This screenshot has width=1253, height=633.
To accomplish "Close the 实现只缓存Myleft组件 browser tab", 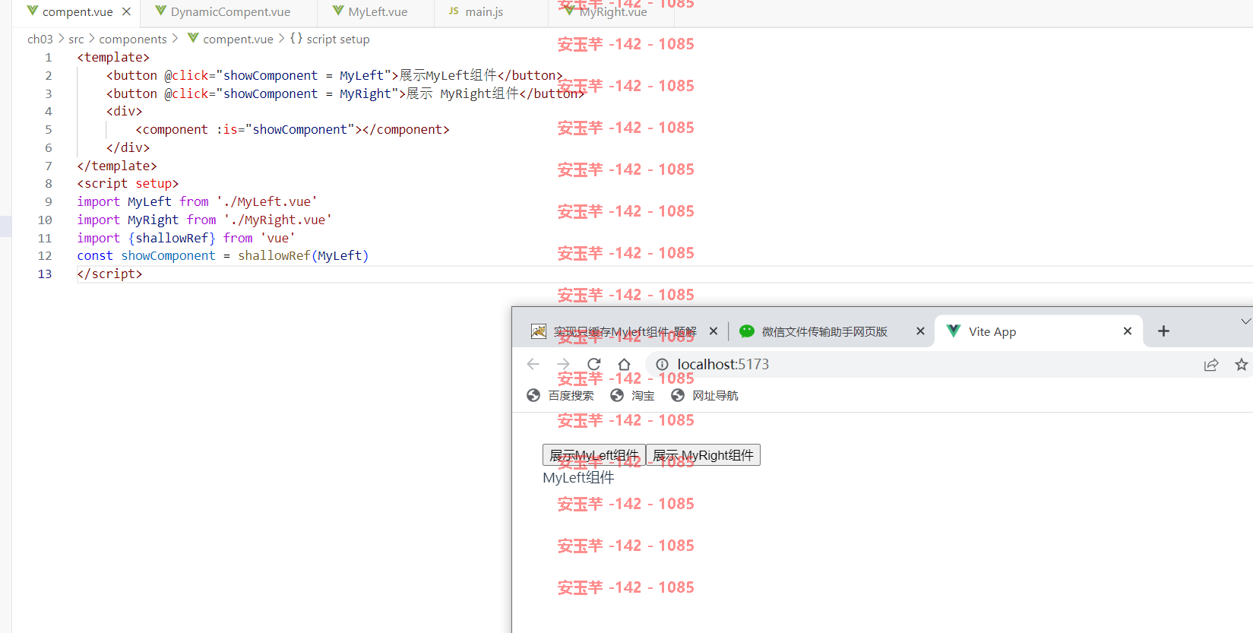I will (714, 331).
